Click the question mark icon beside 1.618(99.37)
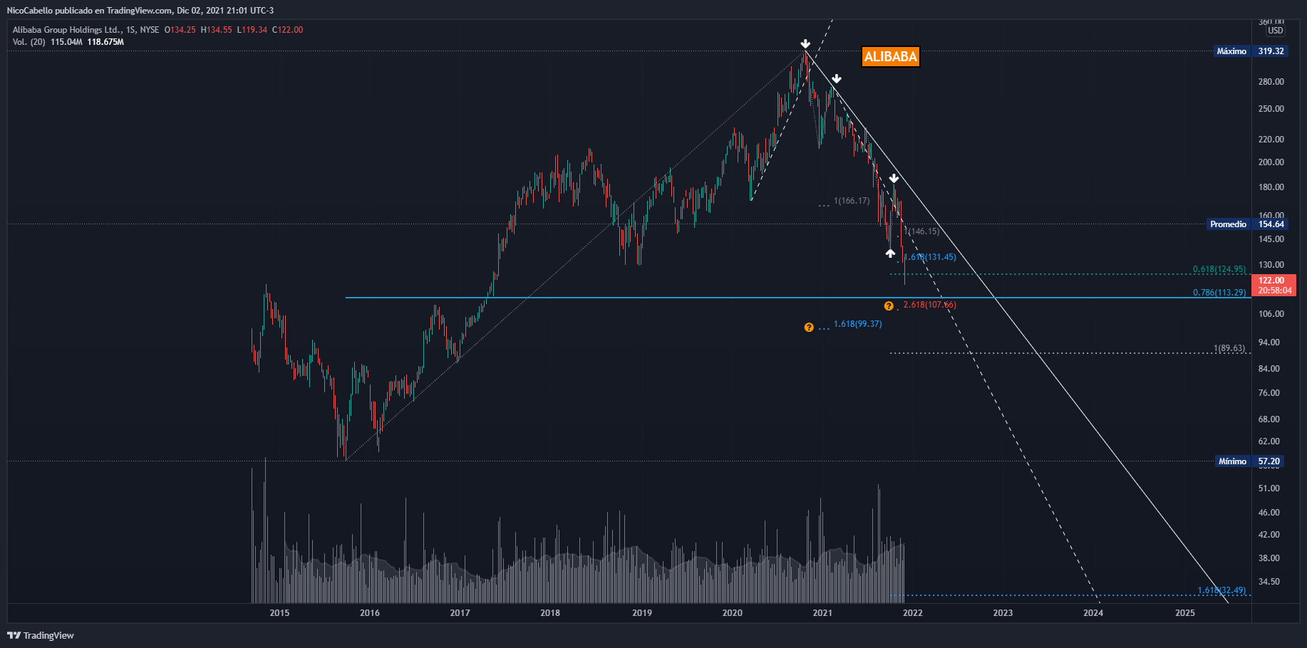The image size is (1307, 648). (809, 328)
